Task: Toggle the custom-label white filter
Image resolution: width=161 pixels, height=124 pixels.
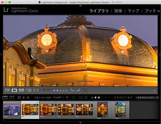Action: [128, 98]
